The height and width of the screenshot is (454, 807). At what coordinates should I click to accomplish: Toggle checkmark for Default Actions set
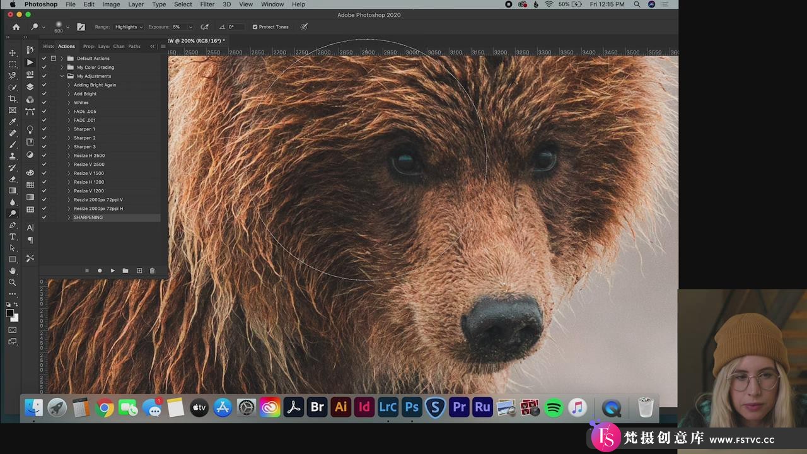point(44,59)
